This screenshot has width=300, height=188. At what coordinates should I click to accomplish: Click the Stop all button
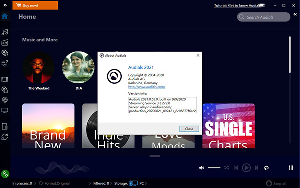[276, 183]
